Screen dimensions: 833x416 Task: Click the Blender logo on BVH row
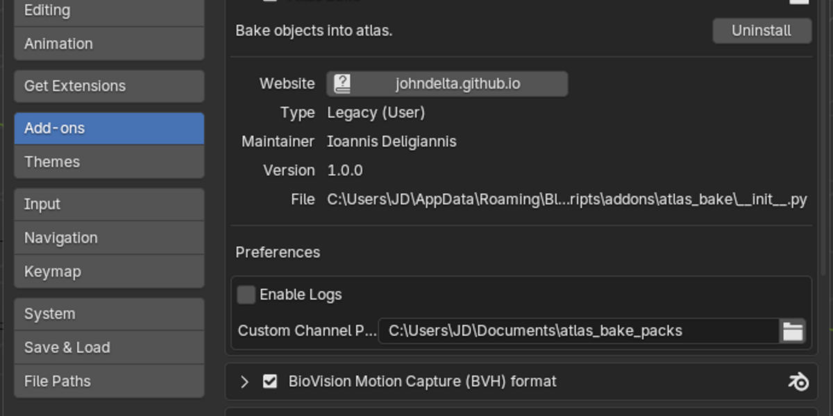[799, 381]
